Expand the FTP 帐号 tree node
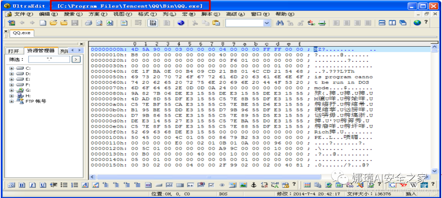Viewport: 442px width, 198px height. tap(11, 101)
